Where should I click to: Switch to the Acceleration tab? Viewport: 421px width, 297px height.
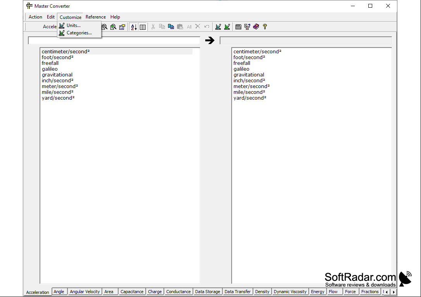tap(38, 292)
